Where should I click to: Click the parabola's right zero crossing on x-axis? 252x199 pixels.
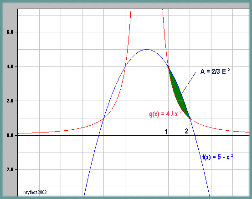195,135
